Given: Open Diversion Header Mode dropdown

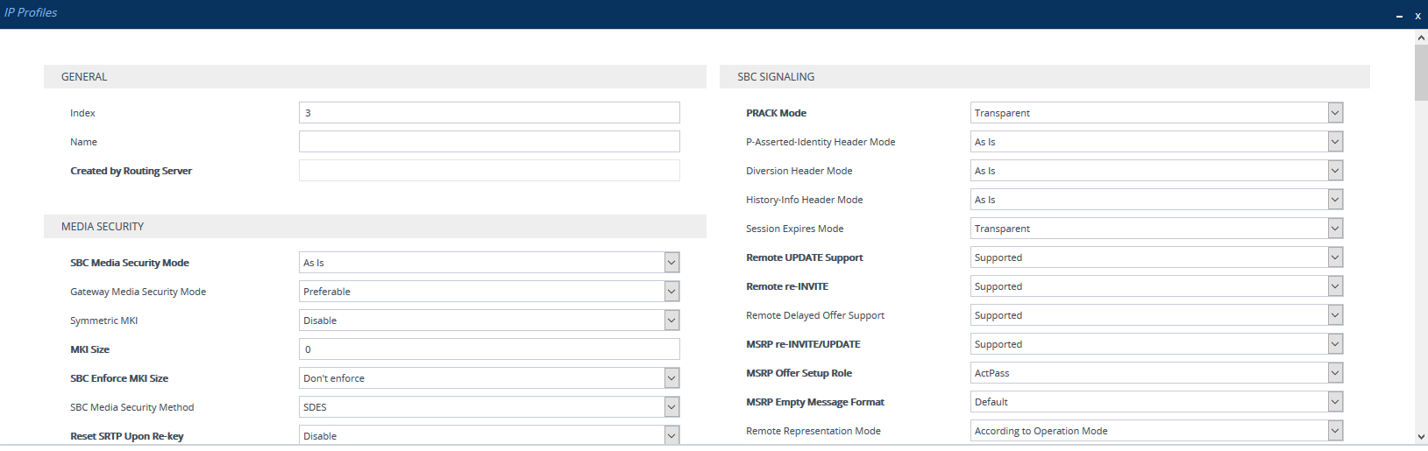Looking at the screenshot, I should [x=1155, y=171].
